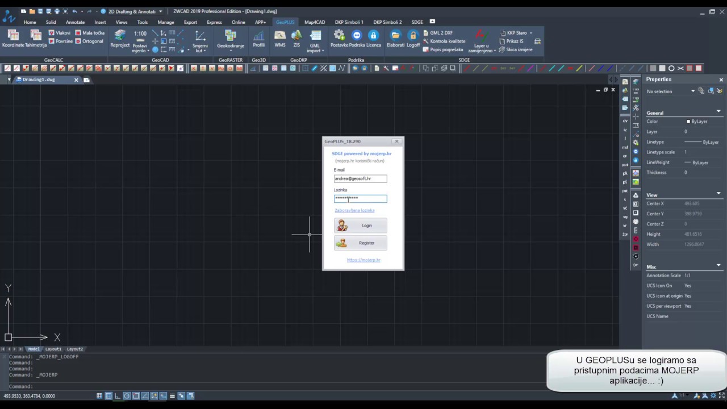Click the Lozinka password field
The image size is (727, 409).
point(361,198)
